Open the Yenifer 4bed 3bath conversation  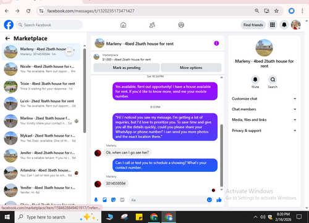(x=41, y=190)
